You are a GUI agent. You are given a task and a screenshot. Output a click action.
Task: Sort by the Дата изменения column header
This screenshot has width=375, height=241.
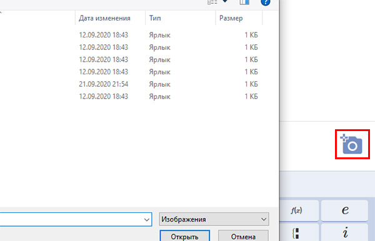coord(110,18)
